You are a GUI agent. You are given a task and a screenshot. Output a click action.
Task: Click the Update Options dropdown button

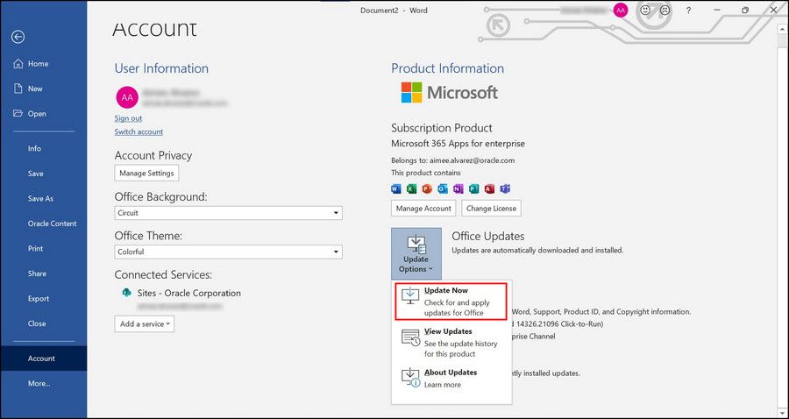(416, 253)
